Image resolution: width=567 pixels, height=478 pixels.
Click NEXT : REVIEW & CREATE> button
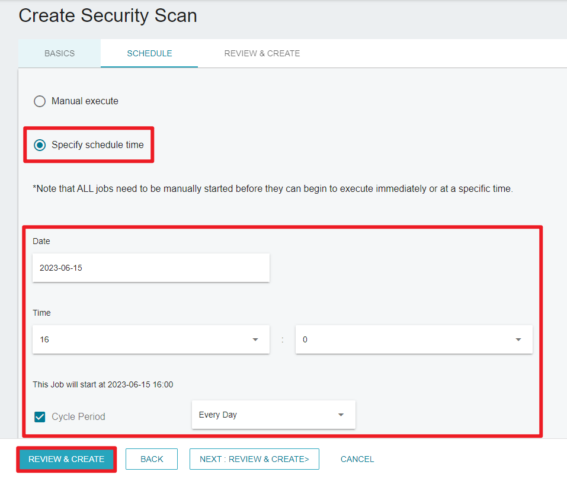coord(254,459)
